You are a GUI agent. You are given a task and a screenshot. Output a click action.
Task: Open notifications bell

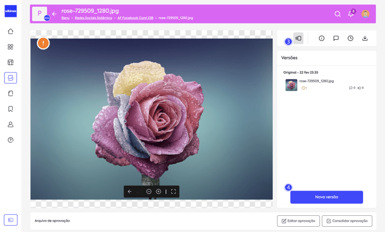pos(351,14)
